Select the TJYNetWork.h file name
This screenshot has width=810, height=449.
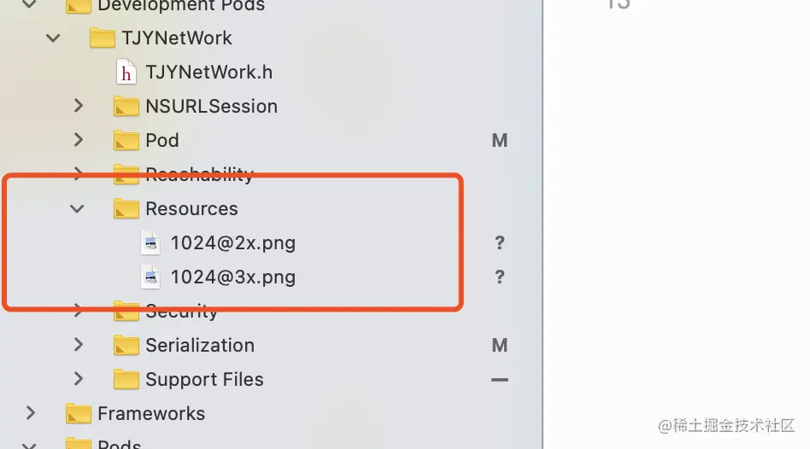(208, 73)
